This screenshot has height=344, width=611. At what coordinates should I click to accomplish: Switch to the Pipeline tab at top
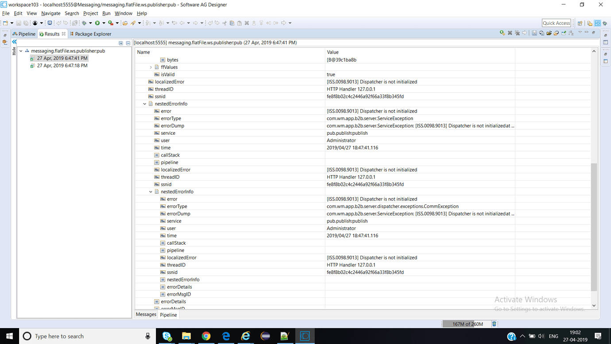(24, 34)
